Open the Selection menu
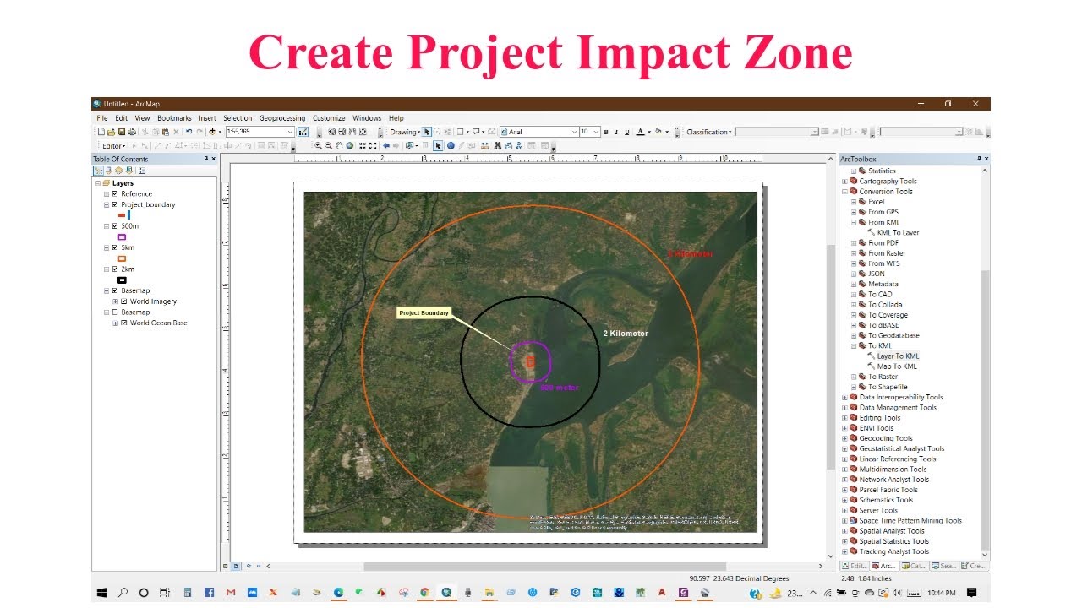Image resolution: width=1082 pixels, height=608 pixels. 238,118
